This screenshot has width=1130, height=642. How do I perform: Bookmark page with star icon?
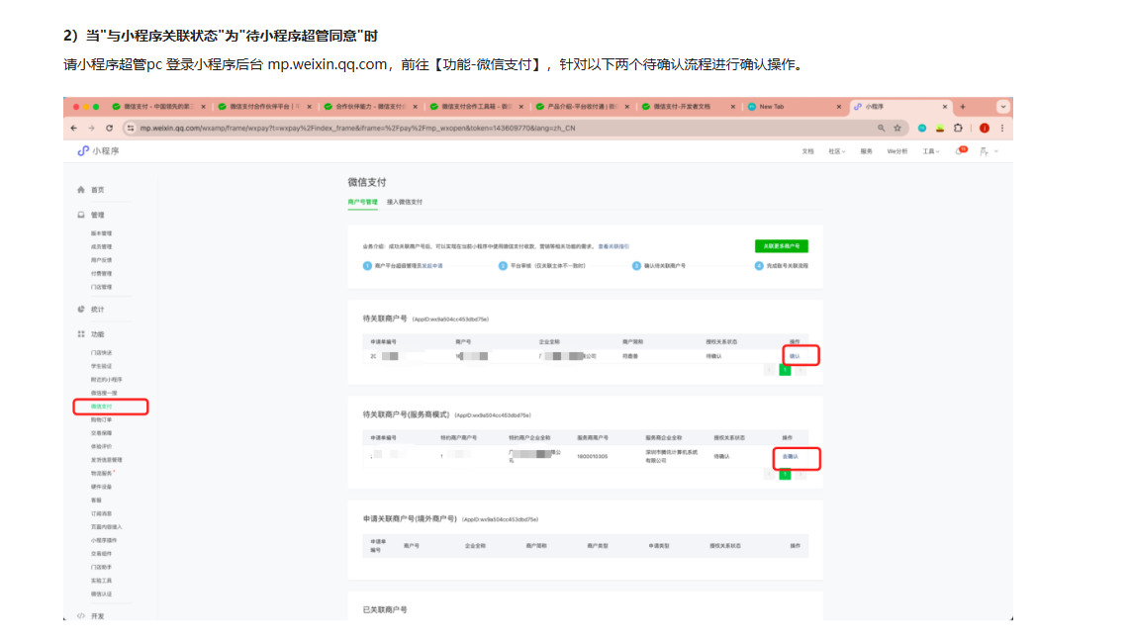[897, 129]
